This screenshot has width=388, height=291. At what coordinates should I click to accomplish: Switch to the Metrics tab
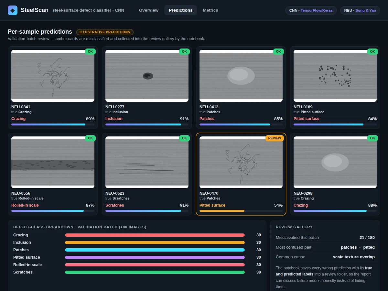point(210,10)
